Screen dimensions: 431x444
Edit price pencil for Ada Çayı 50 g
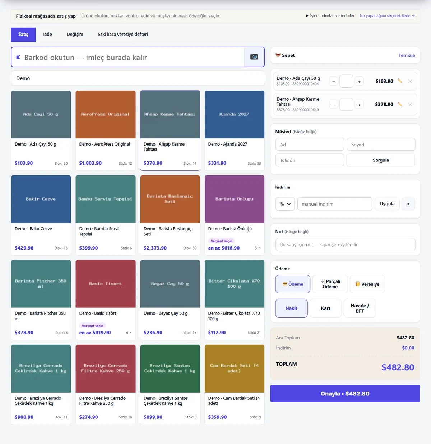[x=400, y=81]
